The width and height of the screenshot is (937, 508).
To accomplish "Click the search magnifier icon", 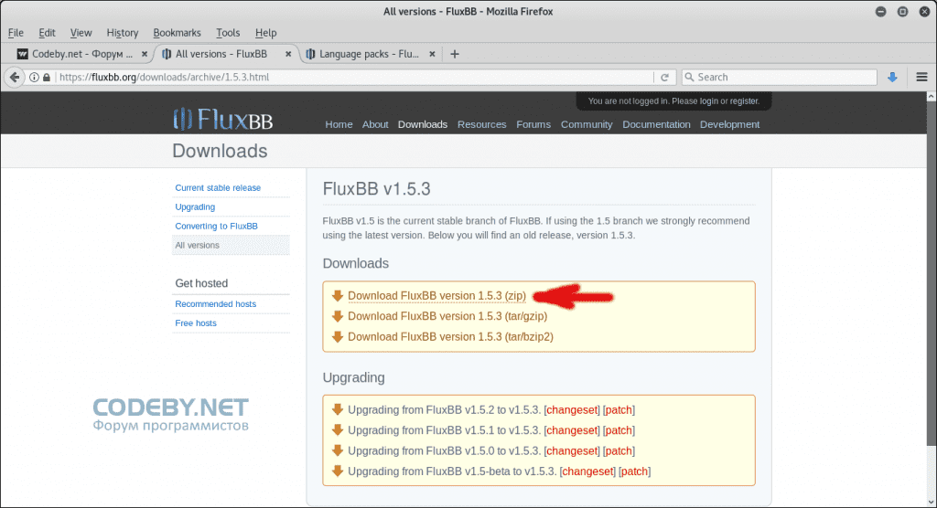I will (x=689, y=77).
